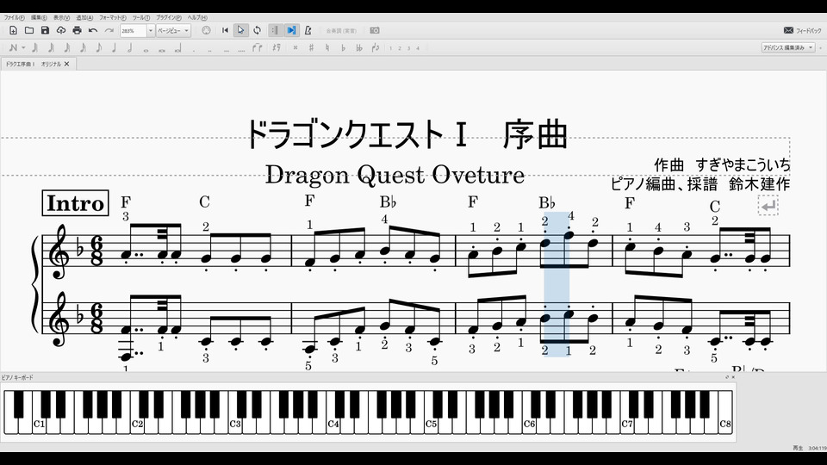Select the eighth note duration
Screen dimensions: 827x465
pyautogui.click(x=98, y=48)
